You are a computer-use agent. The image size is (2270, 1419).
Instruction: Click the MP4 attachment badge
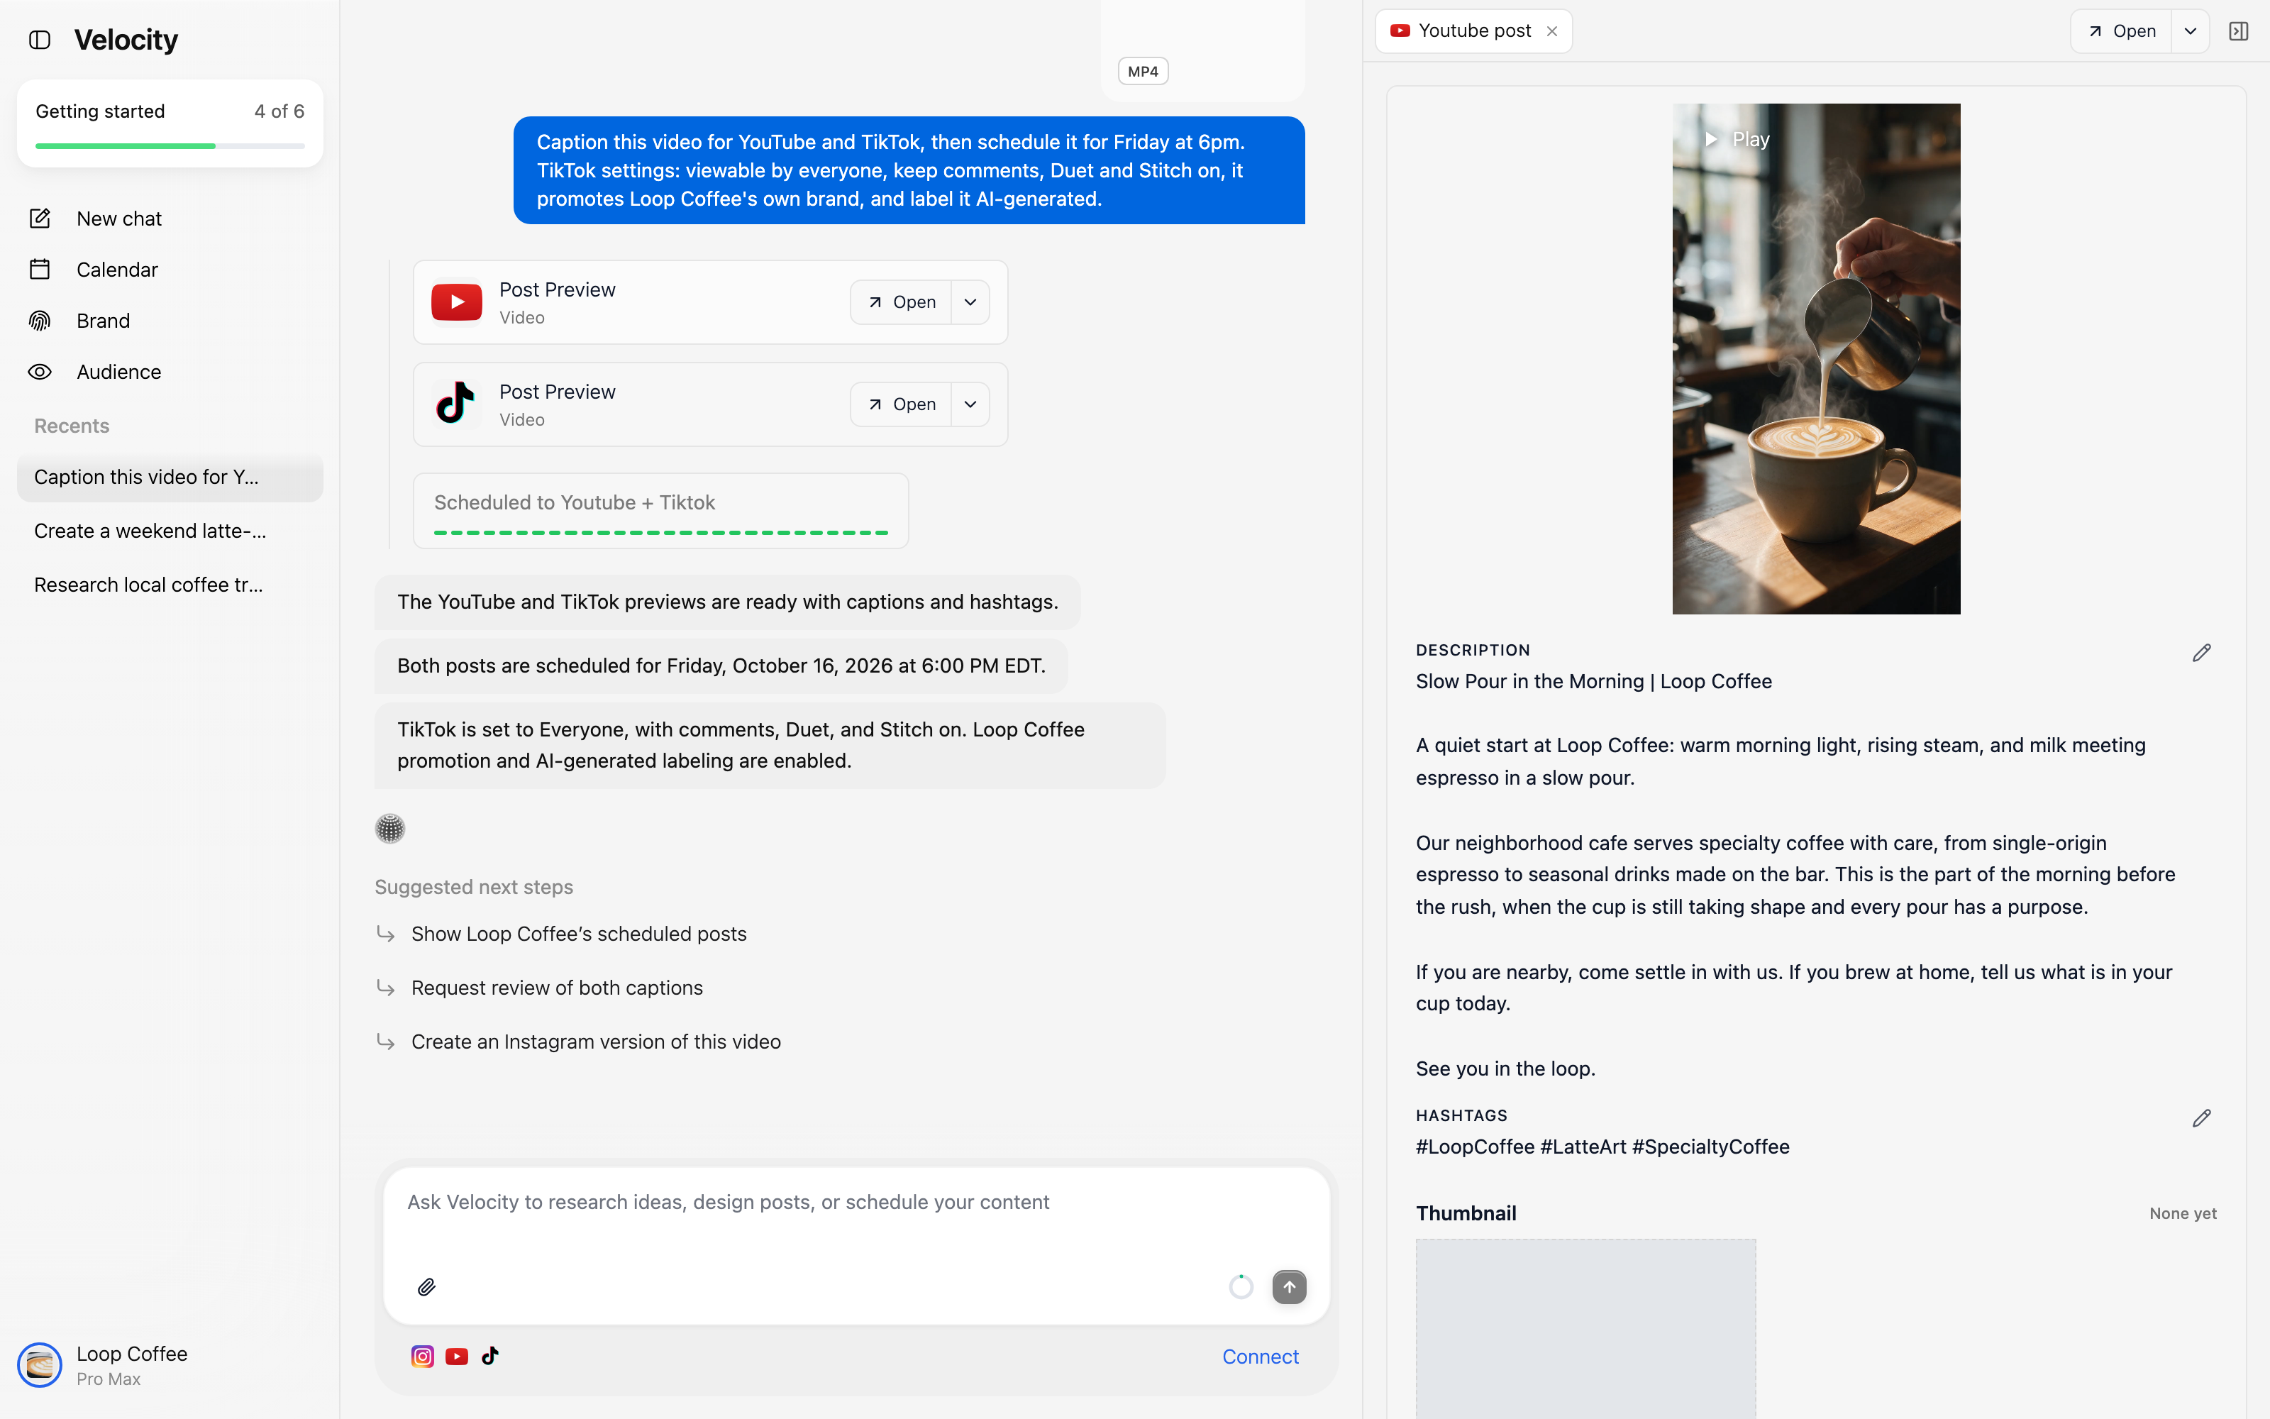tap(1143, 72)
